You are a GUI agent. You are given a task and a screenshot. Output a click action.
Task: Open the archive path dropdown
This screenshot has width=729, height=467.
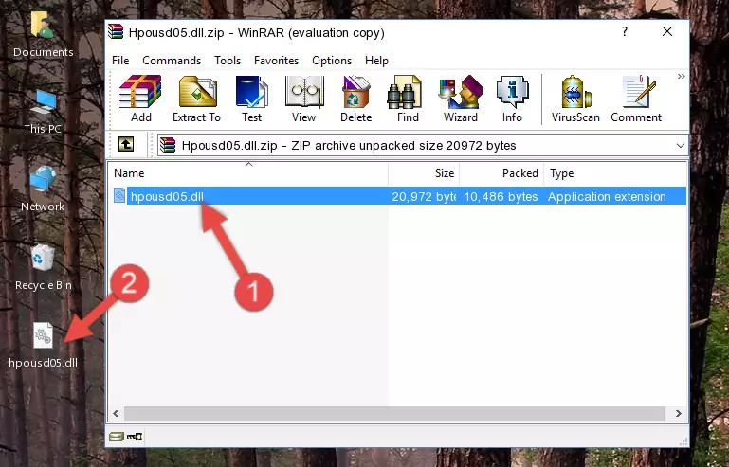click(x=681, y=146)
